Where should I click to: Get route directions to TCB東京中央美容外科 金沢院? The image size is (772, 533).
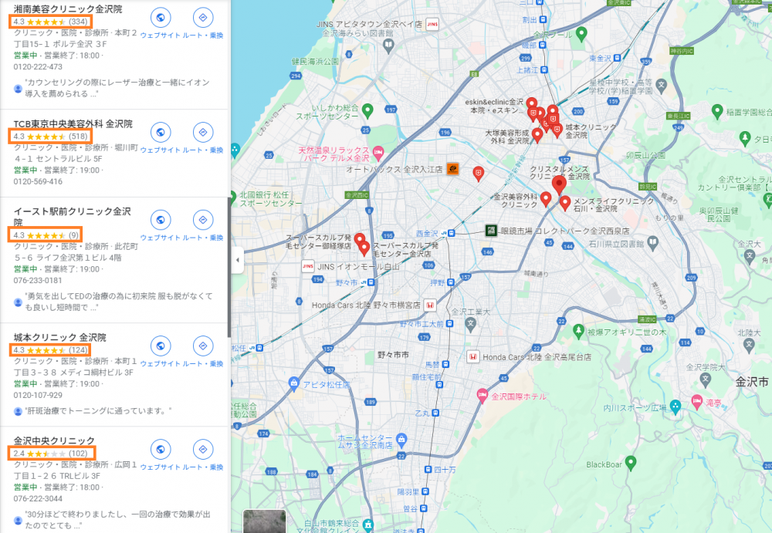pyautogui.click(x=203, y=133)
